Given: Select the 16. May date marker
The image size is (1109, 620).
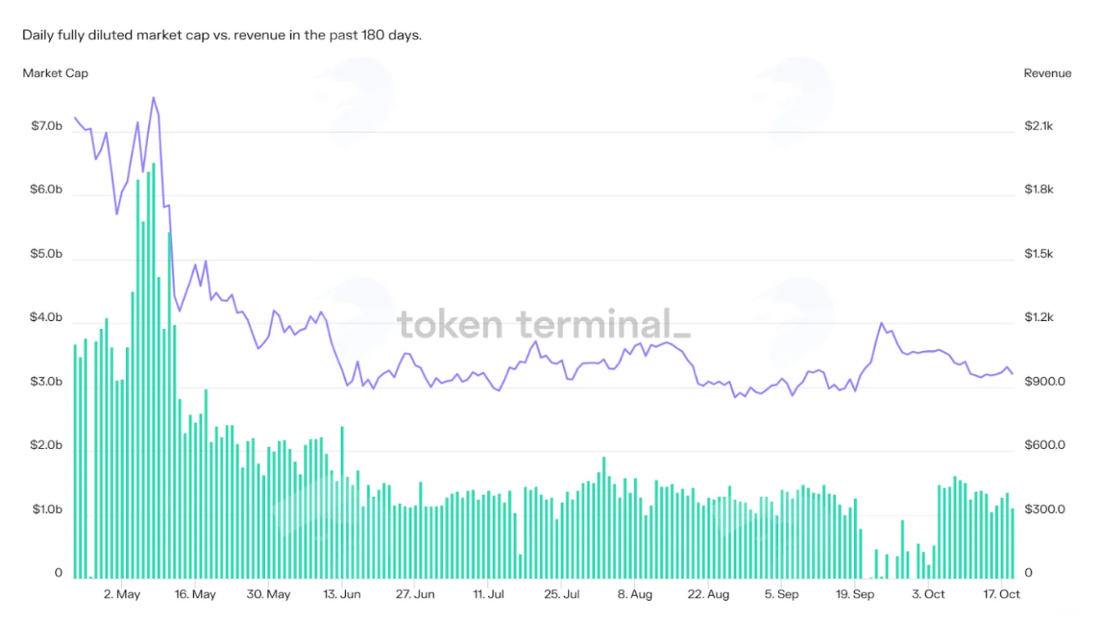Looking at the screenshot, I should [193, 595].
